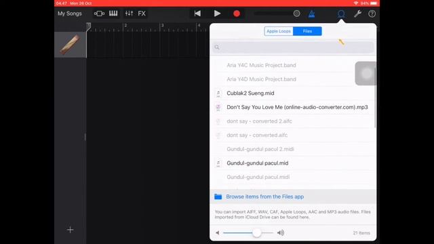Open the help question mark
The width and height of the screenshot is (434, 244).
[x=372, y=14]
